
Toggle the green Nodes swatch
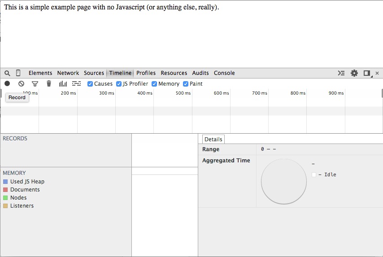[x=5, y=198]
